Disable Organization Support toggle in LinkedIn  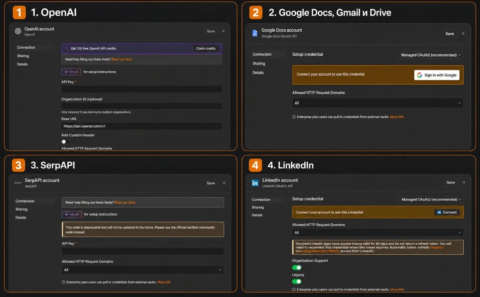point(297,268)
